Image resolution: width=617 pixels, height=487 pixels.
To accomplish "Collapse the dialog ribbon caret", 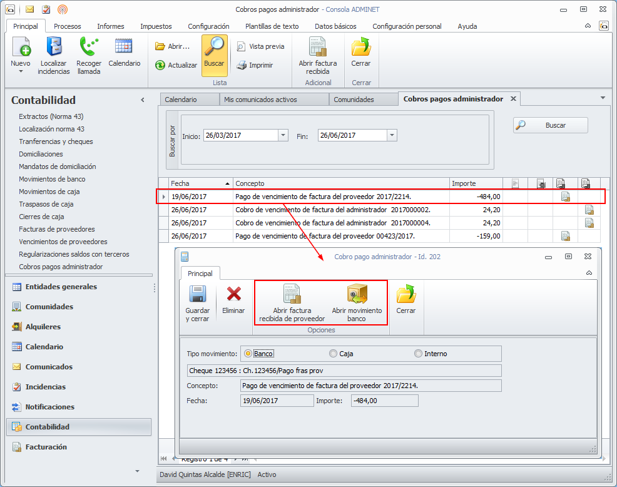I will (x=589, y=273).
